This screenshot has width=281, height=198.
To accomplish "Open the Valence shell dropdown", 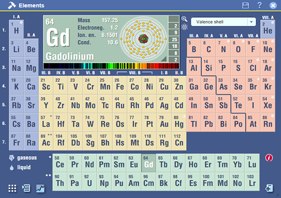I will click(x=223, y=22).
